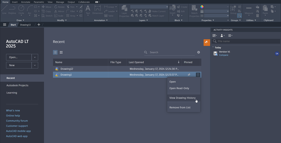Open the object color wheel control
Image resolution: width=281 pixels, height=143 pixels.
point(202,7)
